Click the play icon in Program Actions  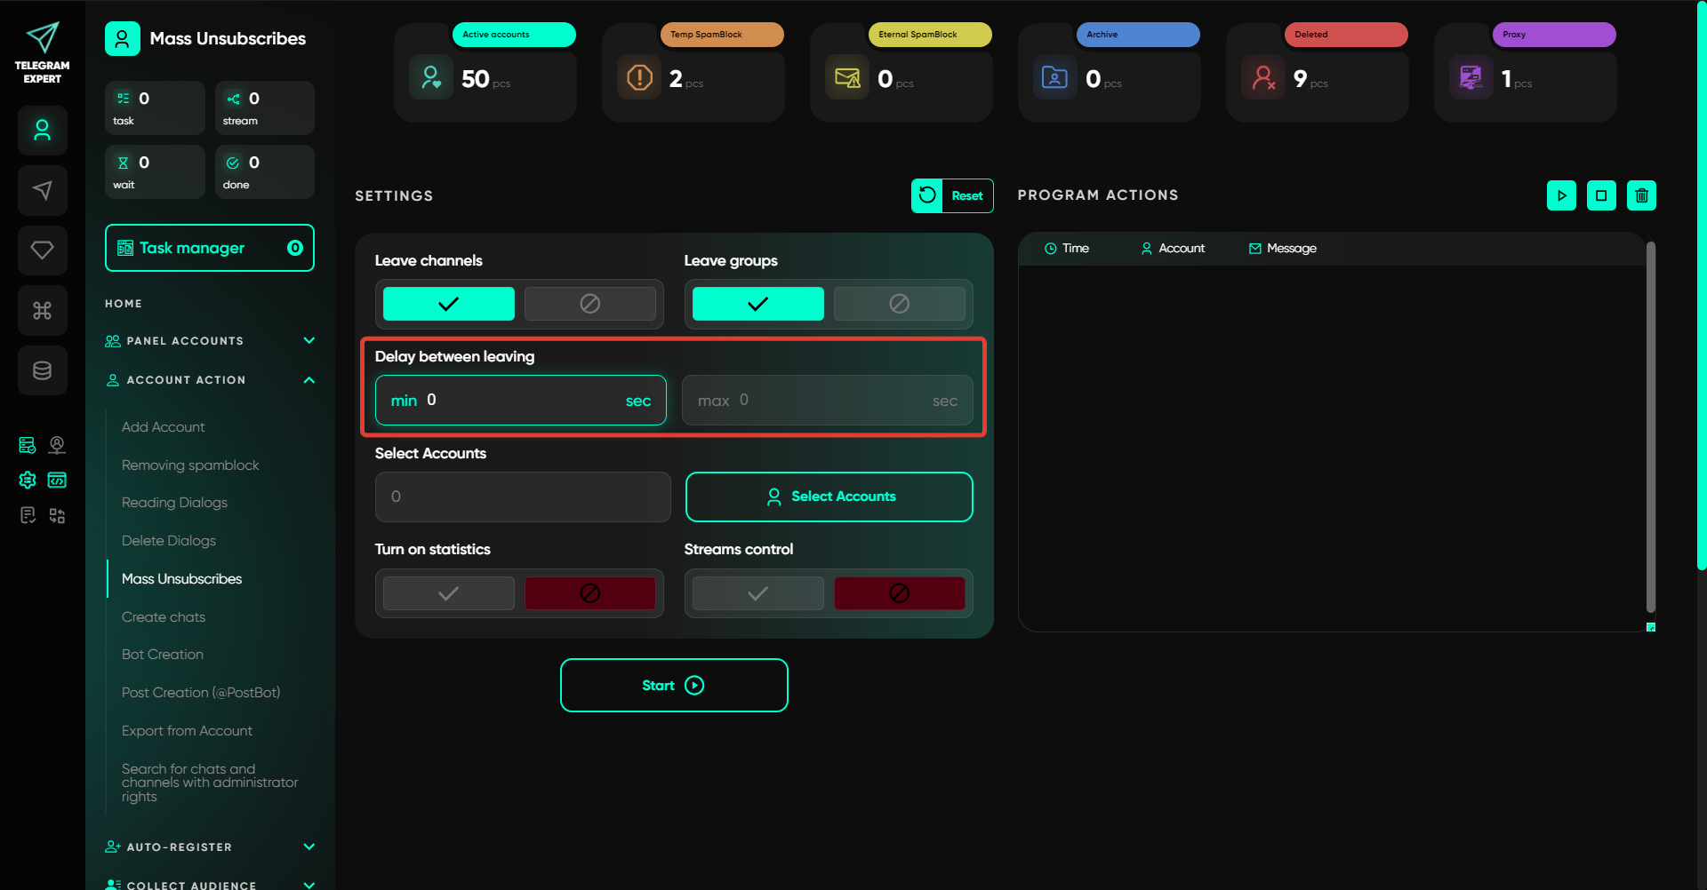pos(1561,195)
